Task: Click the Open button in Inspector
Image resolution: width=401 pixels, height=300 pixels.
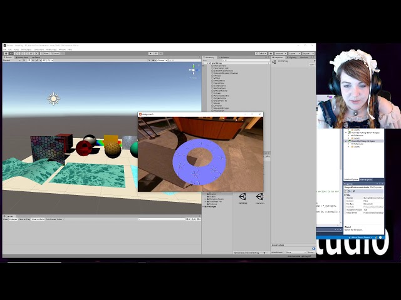Action: 312,64
